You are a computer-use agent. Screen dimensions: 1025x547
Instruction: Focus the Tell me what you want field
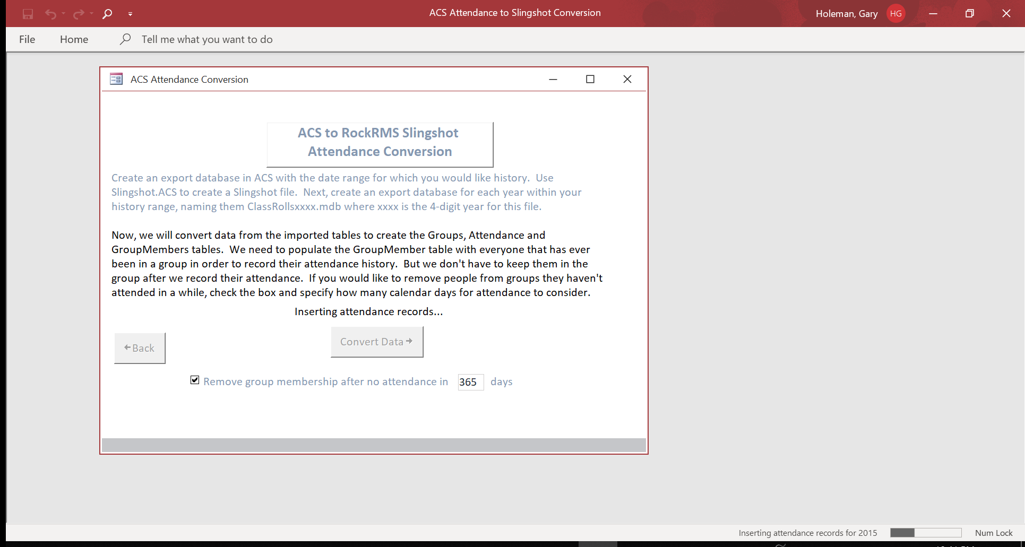point(207,39)
